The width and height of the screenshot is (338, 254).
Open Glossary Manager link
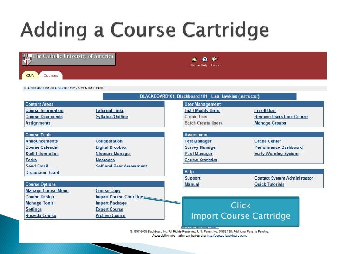pos(113,154)
